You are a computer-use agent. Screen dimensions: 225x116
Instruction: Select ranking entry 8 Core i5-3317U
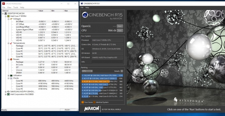coord(102,96)
